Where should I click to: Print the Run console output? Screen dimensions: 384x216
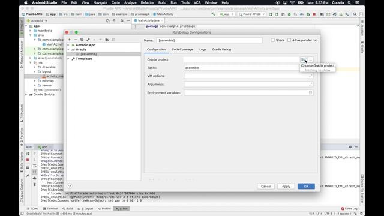pos(35,178)
